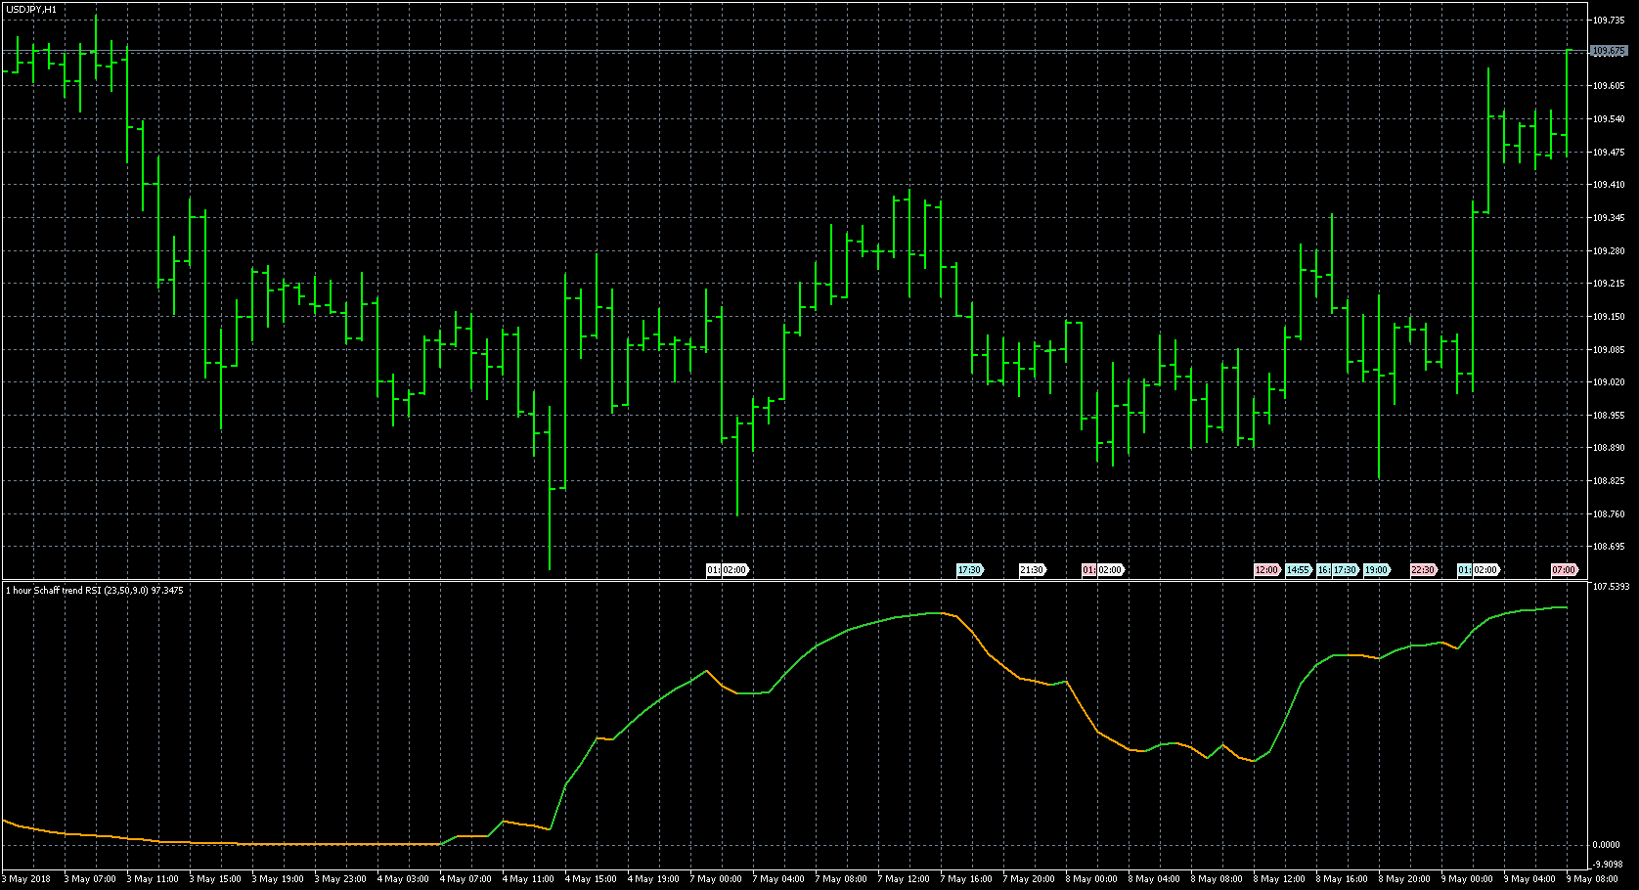Click the 9 May 08:00 time axis label
Viewport: 1639px width, 890px height.
point(1594,879)
